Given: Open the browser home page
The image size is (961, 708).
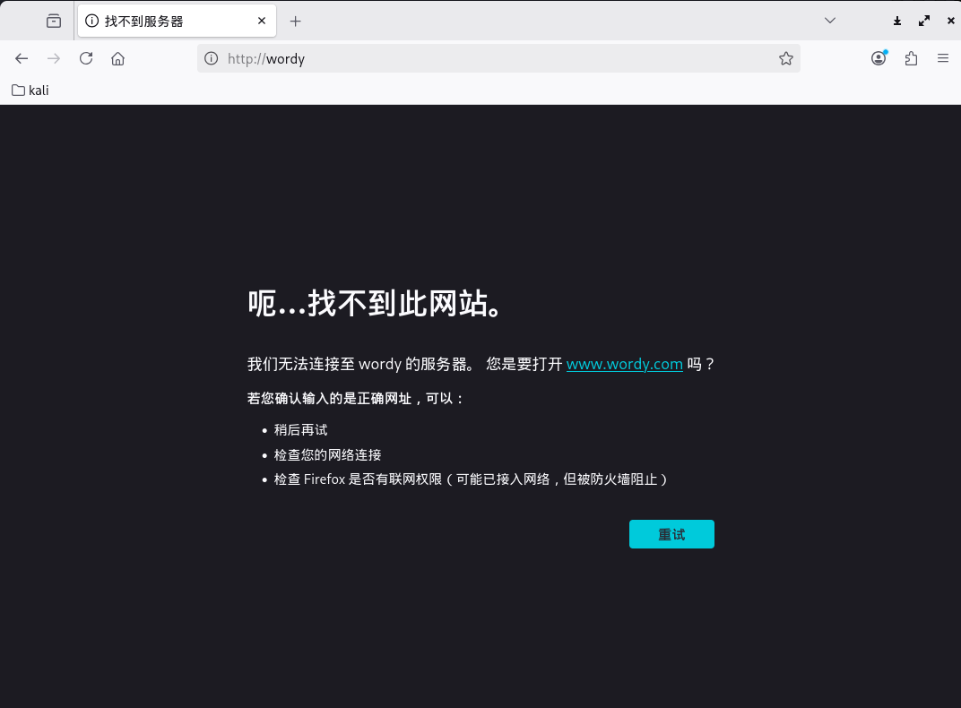Looking at the screenshot, I should pos(118,58).
